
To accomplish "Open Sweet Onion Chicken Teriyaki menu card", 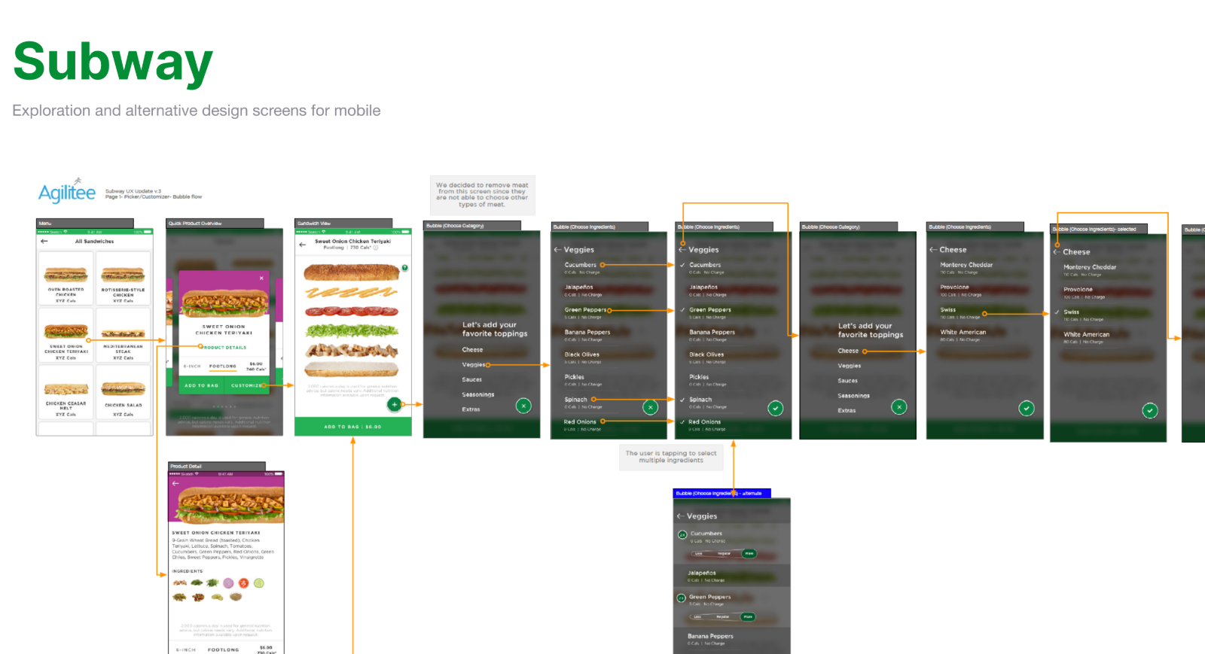I will (x=66, y=335).
